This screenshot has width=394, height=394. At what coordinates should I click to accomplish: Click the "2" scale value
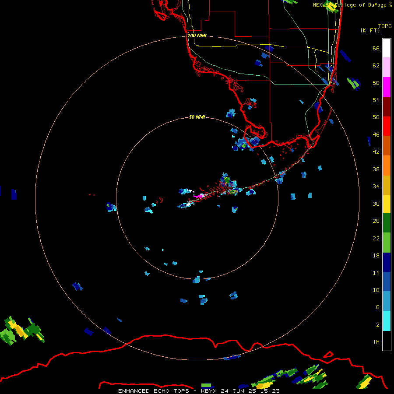pyautogui.click(x=378, y=324)
